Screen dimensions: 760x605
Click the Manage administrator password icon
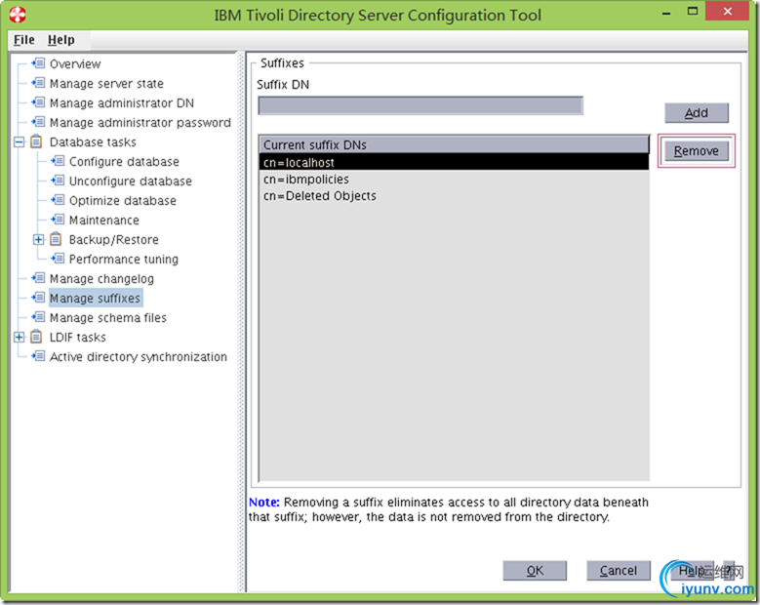(x=38, y=122)
